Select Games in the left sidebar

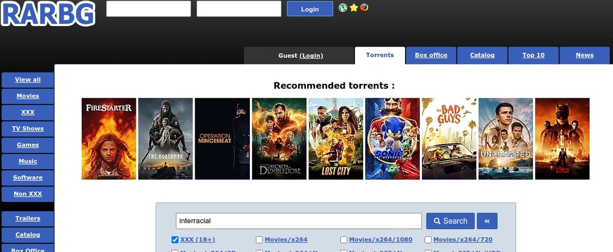[28, 145]
